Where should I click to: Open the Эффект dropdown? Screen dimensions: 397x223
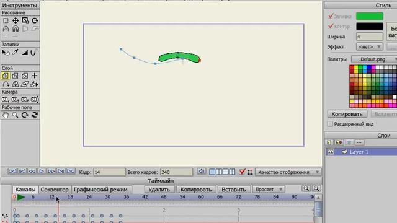tap(370, 47)
